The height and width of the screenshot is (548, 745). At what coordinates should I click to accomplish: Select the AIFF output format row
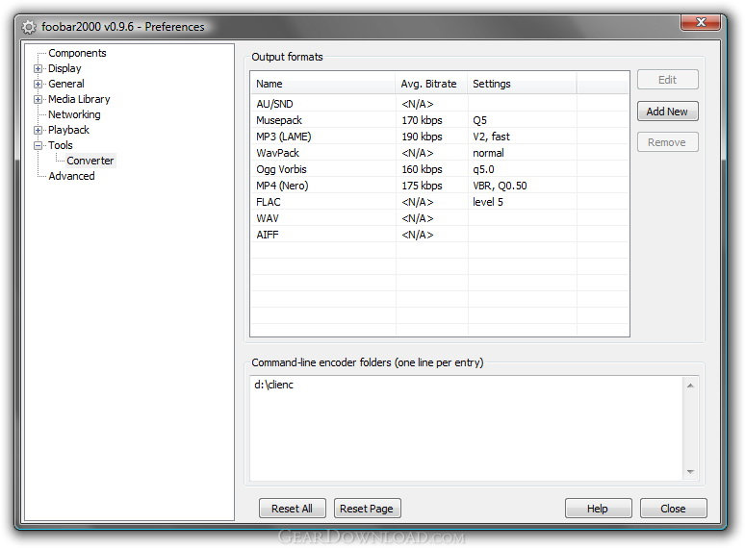click(440, 235)
